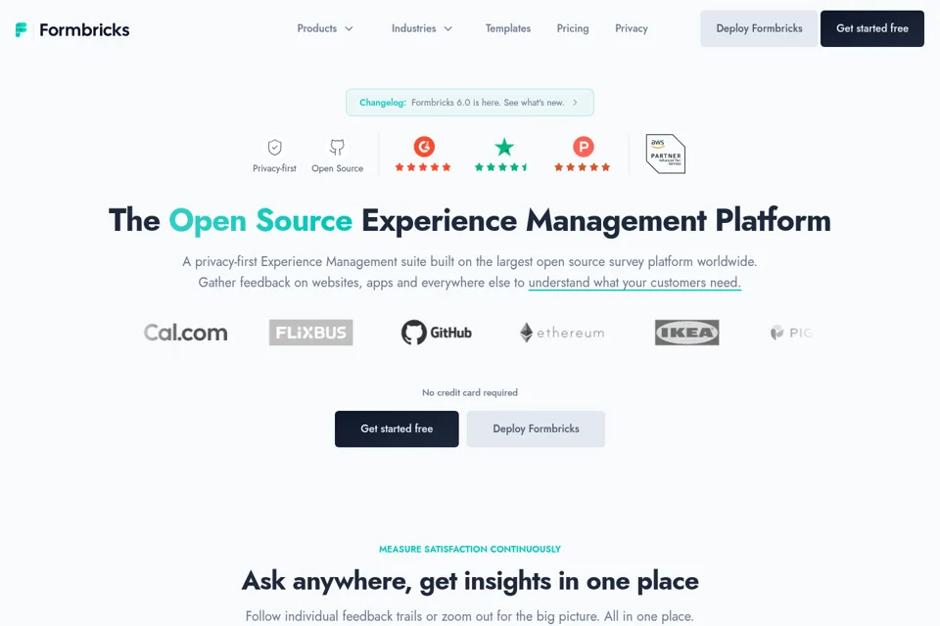Click the Privacy-first shield icon

point(274,148)
